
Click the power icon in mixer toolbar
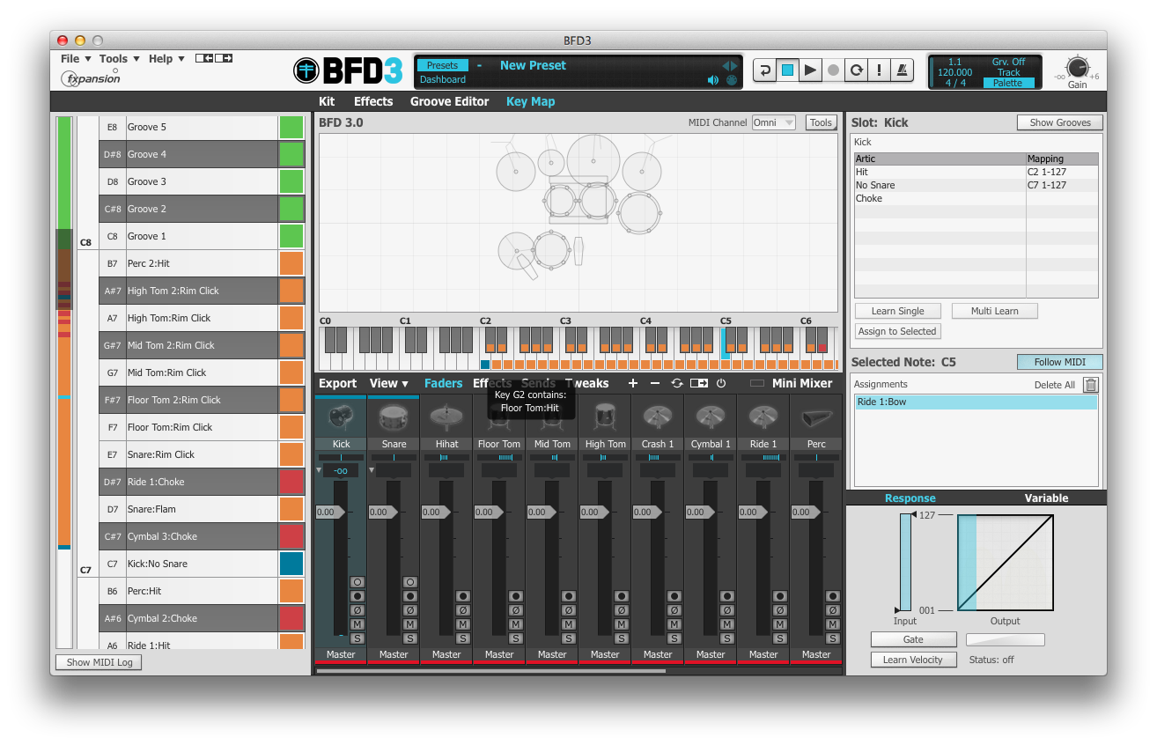pyautogui.click(x=721, y=383)
